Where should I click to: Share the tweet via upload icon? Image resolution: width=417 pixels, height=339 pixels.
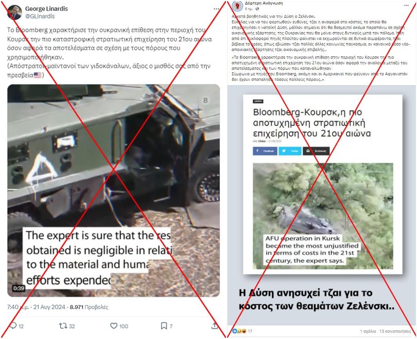[x=214, y=326]
